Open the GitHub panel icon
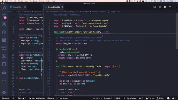178x100 pixels. [4, 64]
